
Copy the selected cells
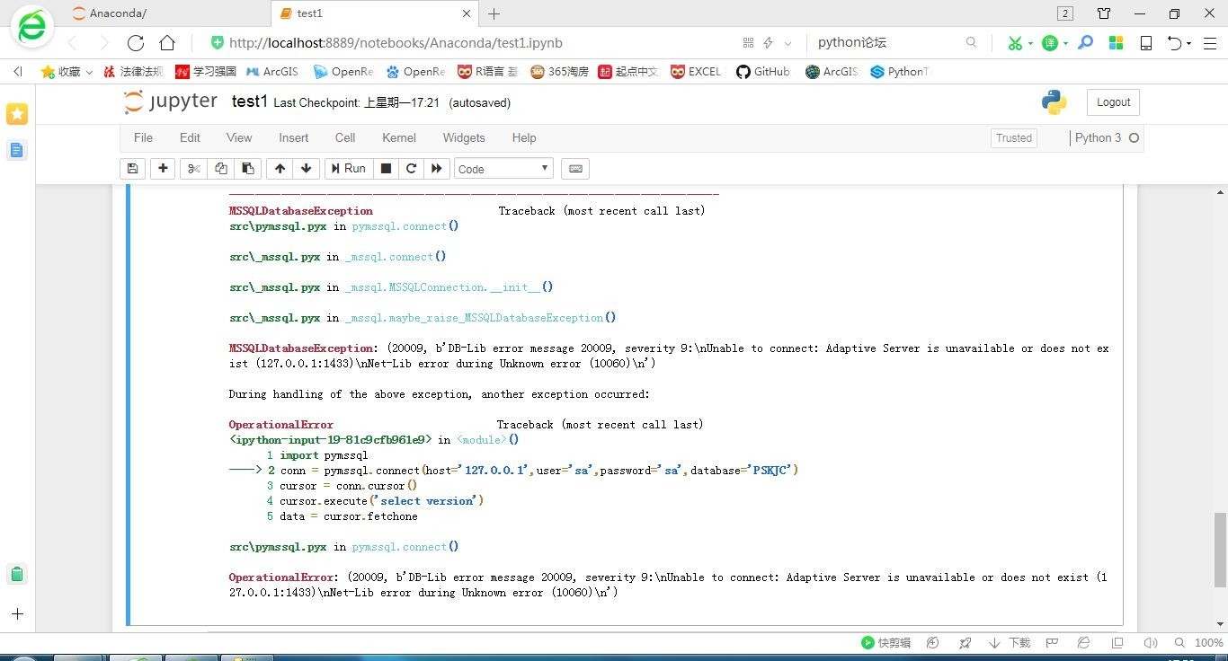tap(221, 168)
